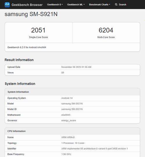Click the Android 14 operating system value
The width and height of the screenshot is (145, 157).
pyautogui.click(x=67, y=98)
